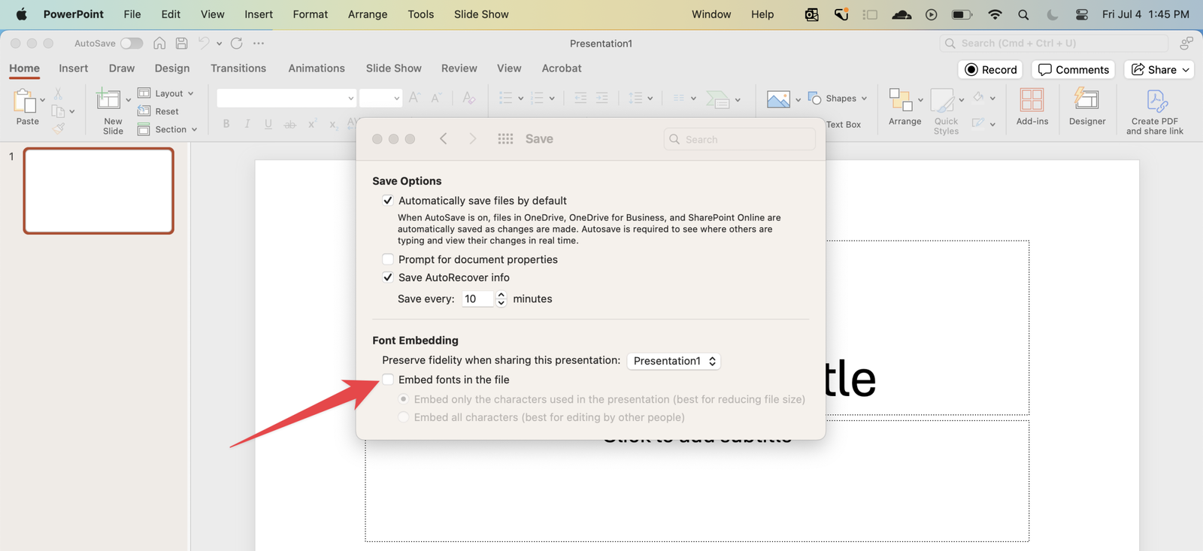
Task: Click the Save floppy disk icon
Action: (x=181, y=43)
